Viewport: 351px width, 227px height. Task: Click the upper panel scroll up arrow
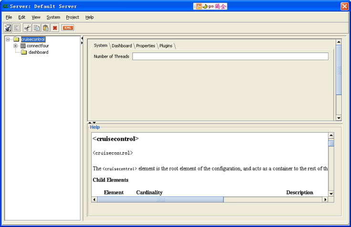(x=339, y=42)
